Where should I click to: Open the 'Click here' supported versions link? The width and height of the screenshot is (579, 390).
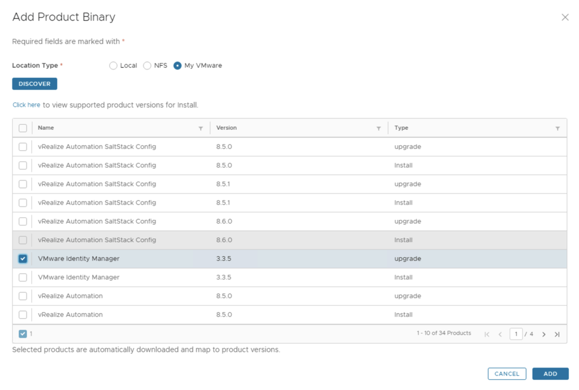pyautogui.click(x=27, y=105)
